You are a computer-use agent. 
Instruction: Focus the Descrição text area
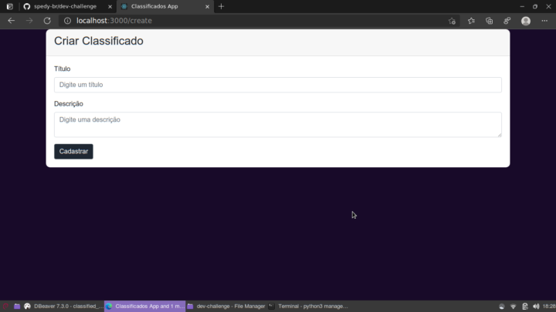(277, 125)
